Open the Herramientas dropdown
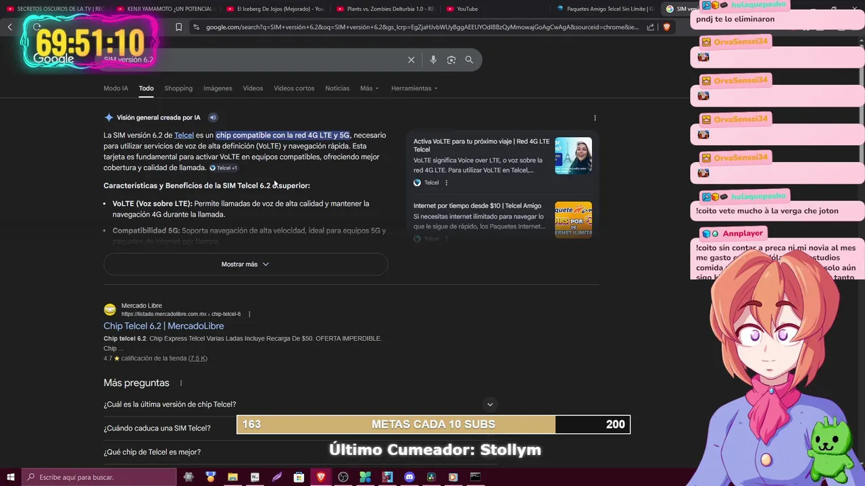 (414, 88)
